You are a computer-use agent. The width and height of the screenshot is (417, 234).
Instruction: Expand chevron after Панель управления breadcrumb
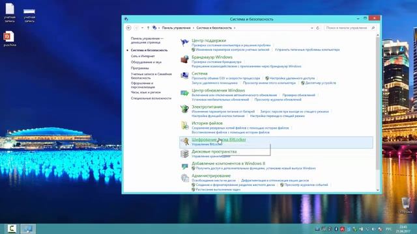coord(194,28)
